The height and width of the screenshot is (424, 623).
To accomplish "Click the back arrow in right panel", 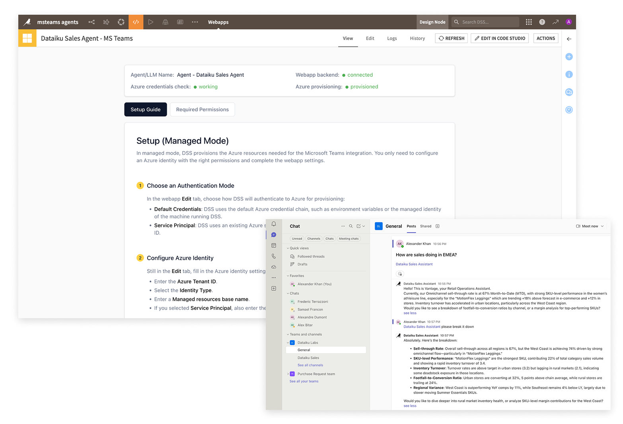I will click(569, 39).
